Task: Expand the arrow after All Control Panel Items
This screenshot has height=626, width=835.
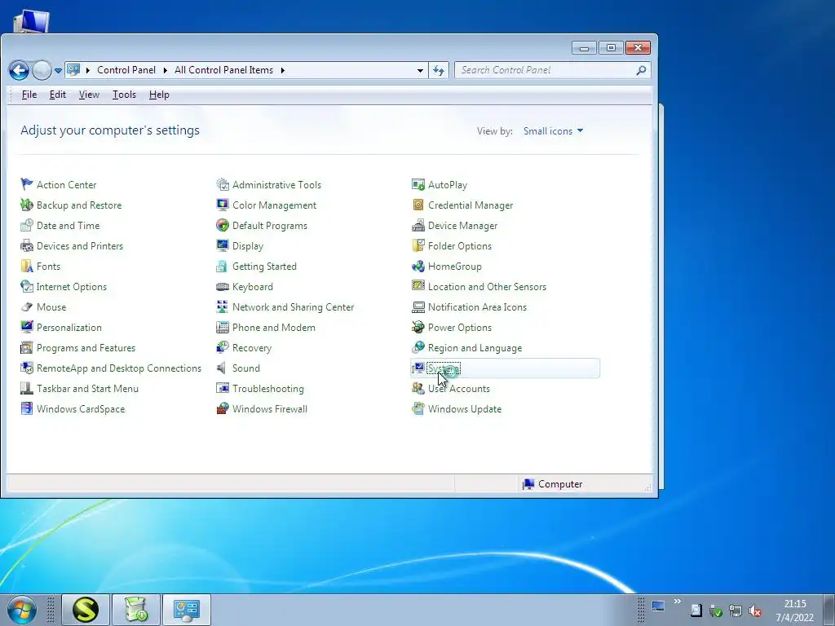Action: 283,70
